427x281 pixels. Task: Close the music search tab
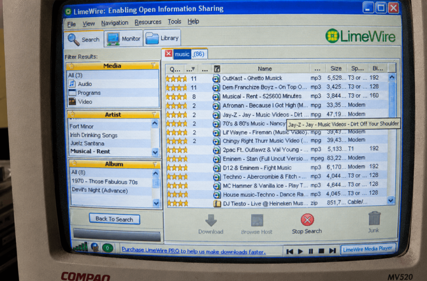point(168,54)
